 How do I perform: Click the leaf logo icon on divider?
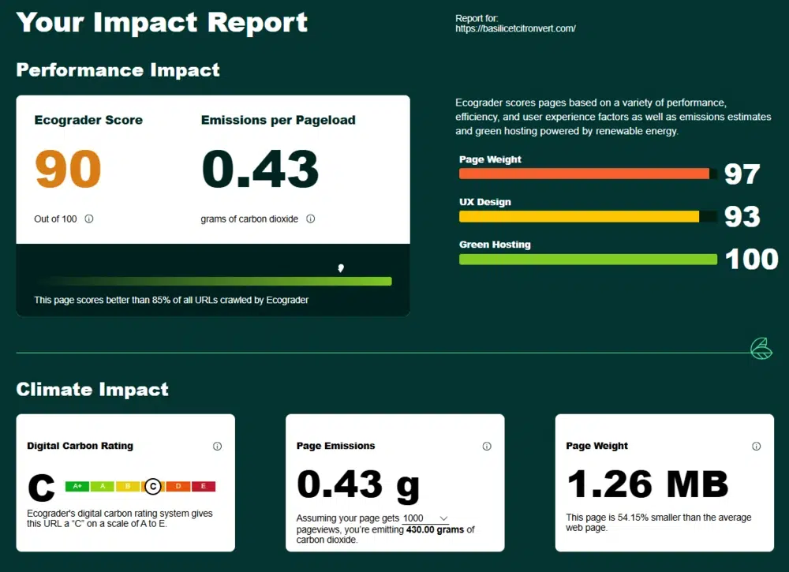click(761, 349)
